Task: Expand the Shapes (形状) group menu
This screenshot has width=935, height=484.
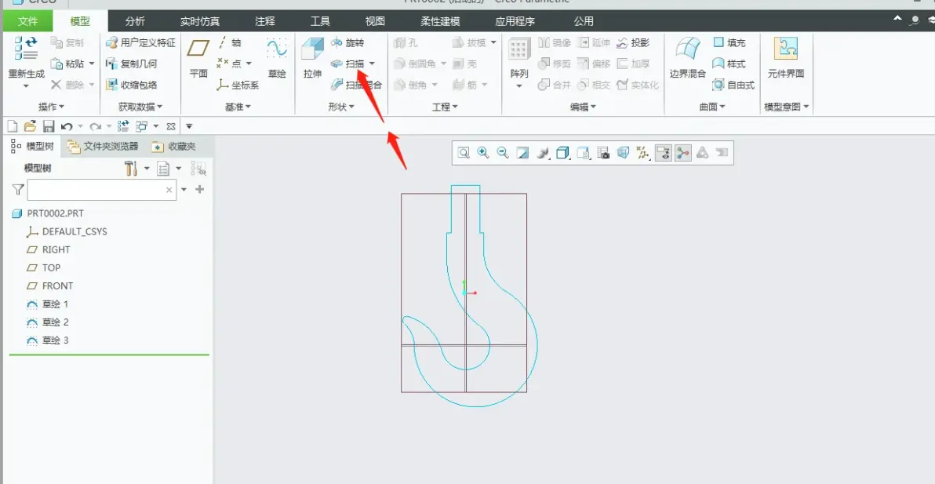Action: click(341, 107)
